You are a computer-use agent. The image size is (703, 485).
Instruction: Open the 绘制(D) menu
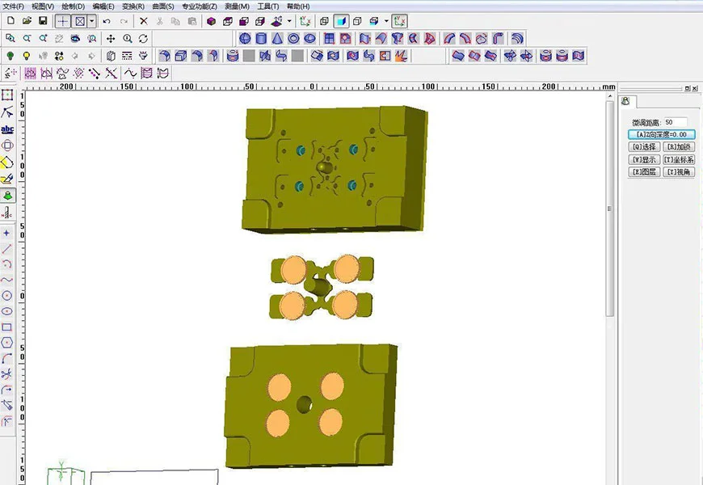73,6
